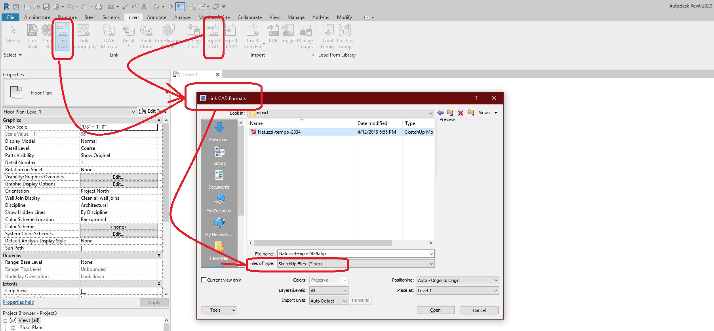
Task: Open the Decal tool in ribbon
Action: (x=128, y=35)
